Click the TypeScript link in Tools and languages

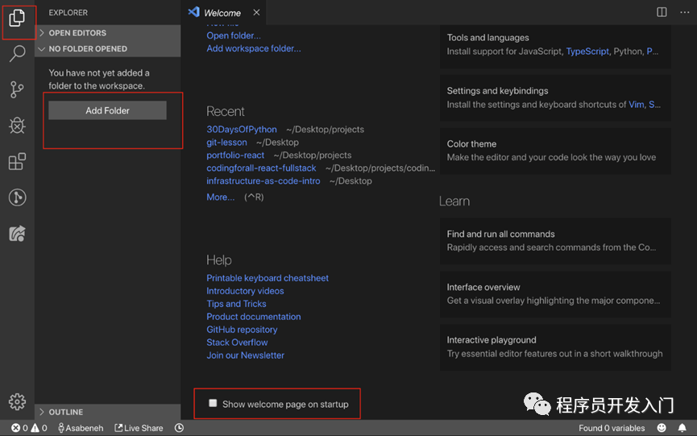pos(587,51)
